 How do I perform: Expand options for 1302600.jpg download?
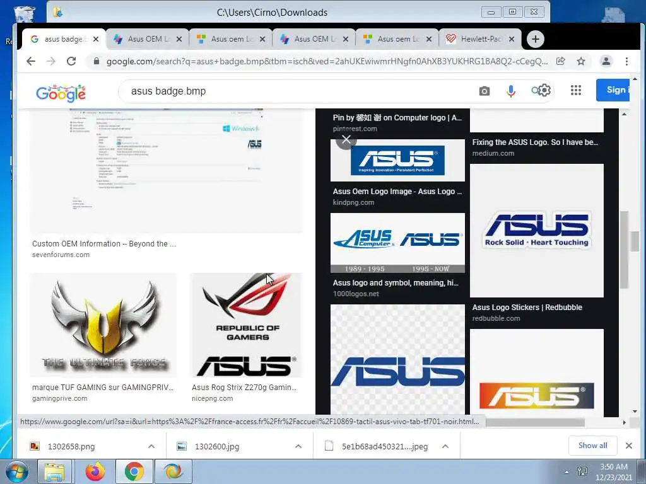tap(298, 446)
